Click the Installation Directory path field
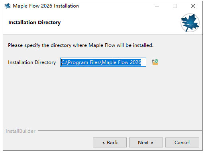206x153 pixels. click(x=103, y=62)
